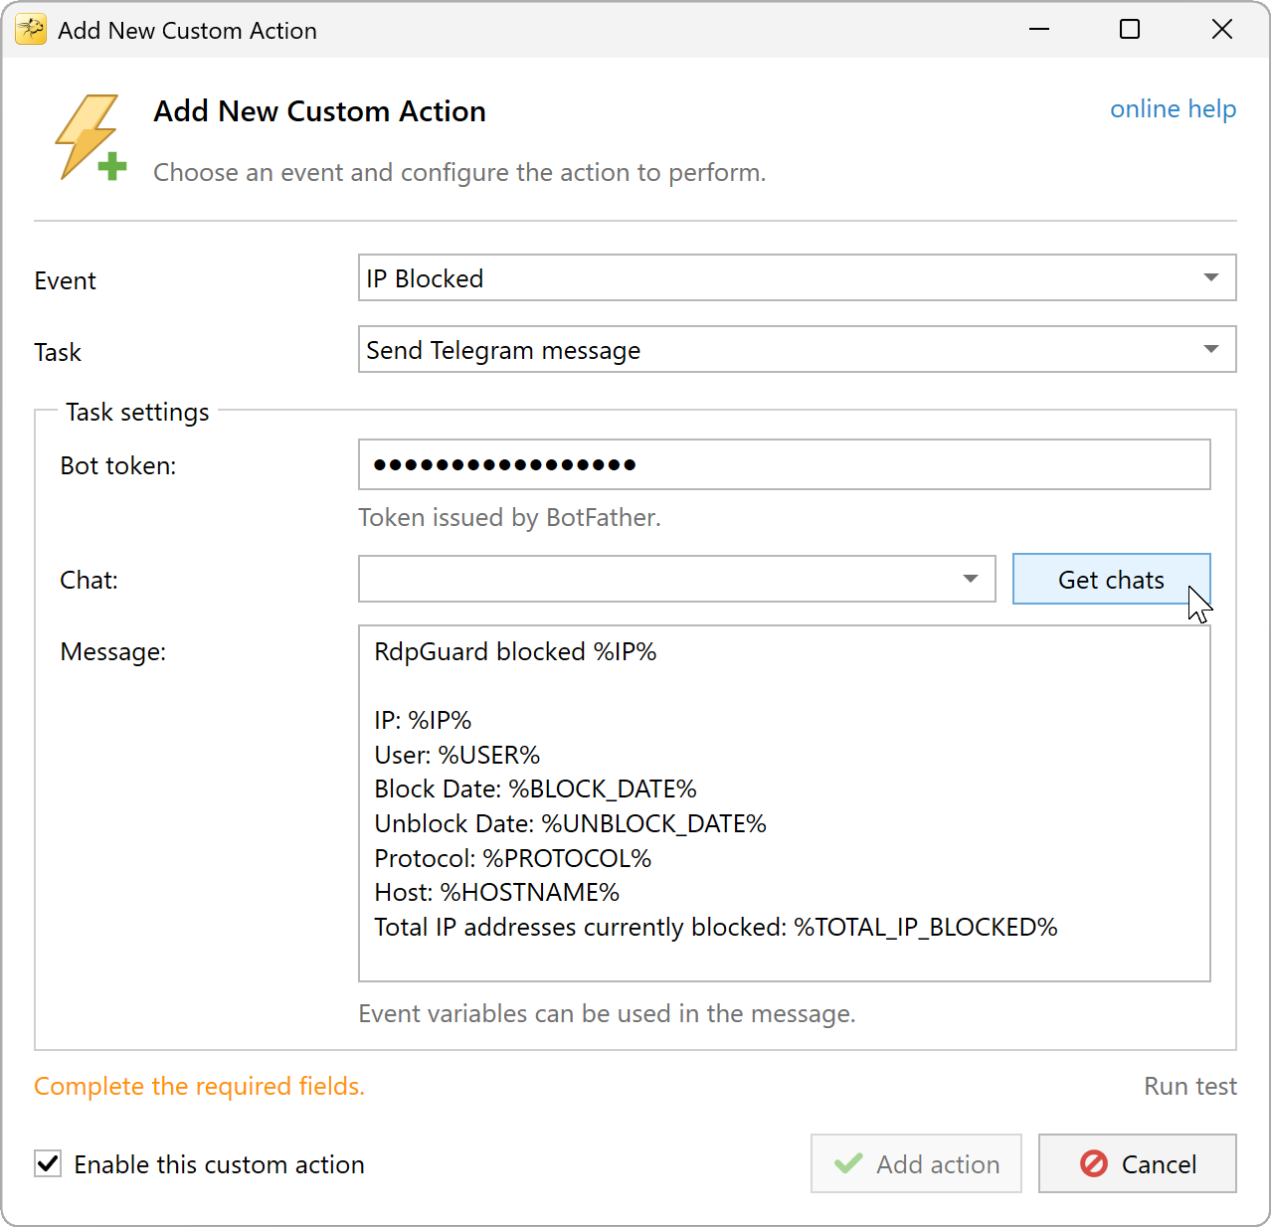The height and width of the screenshot is (1227, 1271).
Task: Click inside the Message text area
Action: coord(784,803)
